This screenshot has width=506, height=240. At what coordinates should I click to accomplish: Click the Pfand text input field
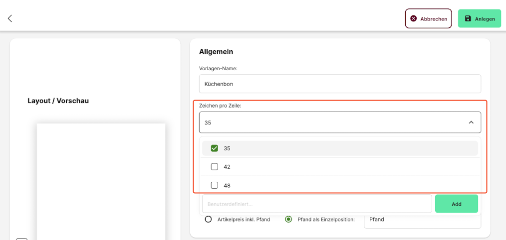[423, 220]
